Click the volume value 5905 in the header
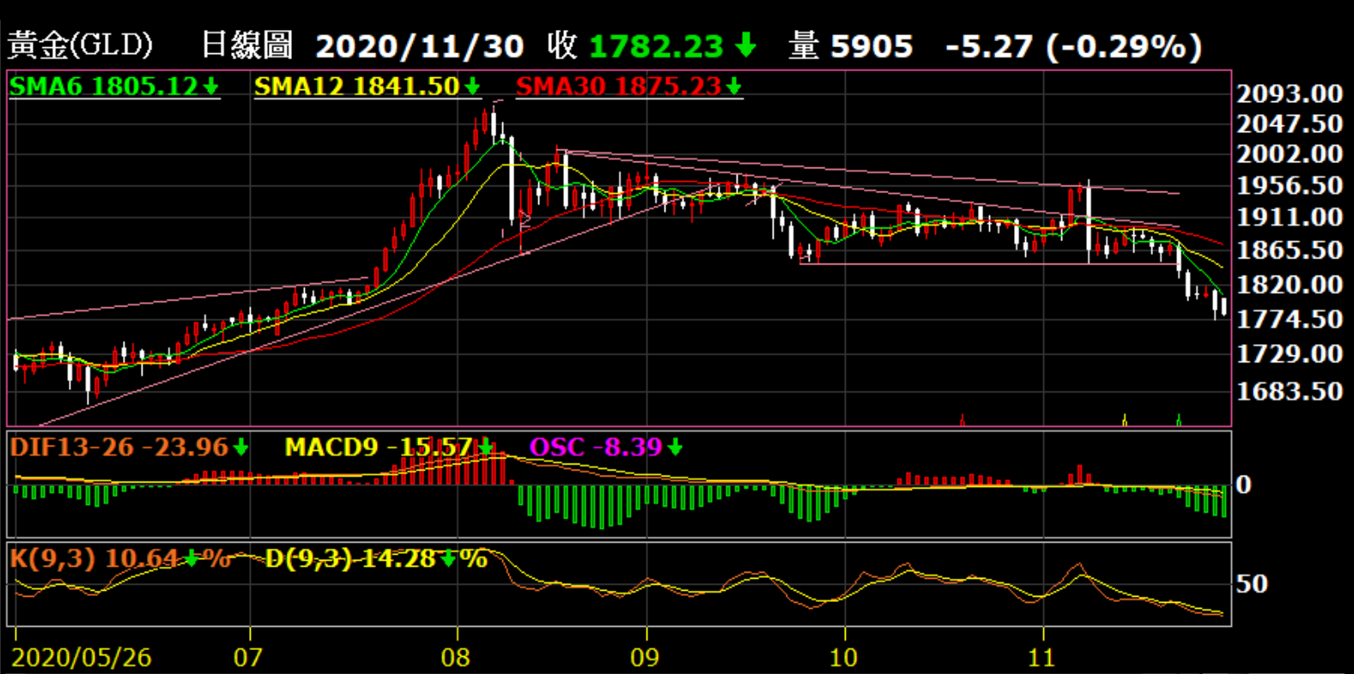Screen dimensions: 1354x674 (x=871, y=46)
